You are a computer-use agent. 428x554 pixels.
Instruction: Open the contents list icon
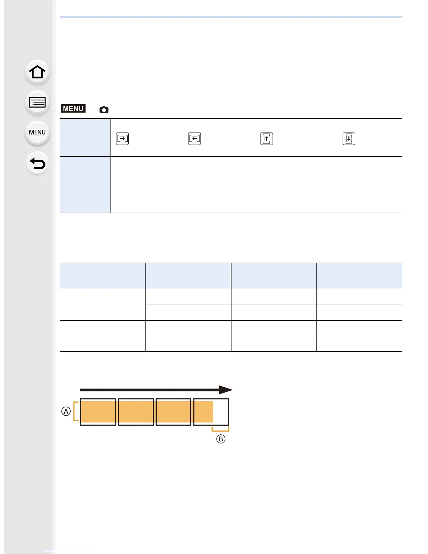[x=37, y=102]
